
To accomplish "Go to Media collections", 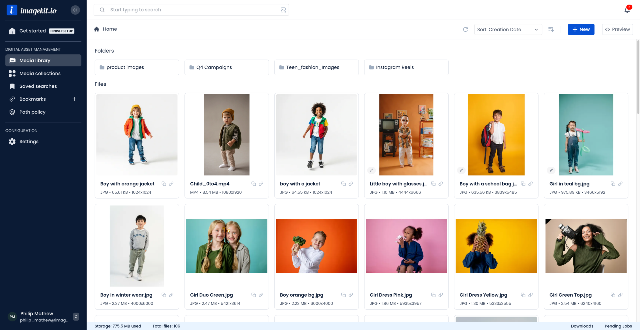I will pyautogui.click(x=40, y=73).
